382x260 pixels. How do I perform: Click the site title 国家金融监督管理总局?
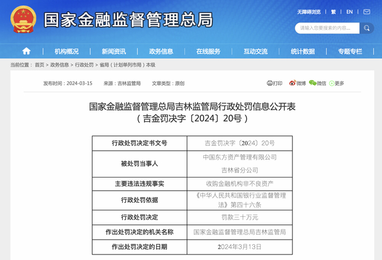coord(128,20)
